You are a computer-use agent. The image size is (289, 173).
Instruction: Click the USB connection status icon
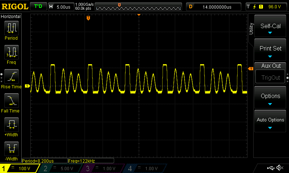[271, 168]
